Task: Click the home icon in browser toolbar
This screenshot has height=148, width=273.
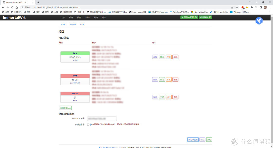Action: (17, 7)
